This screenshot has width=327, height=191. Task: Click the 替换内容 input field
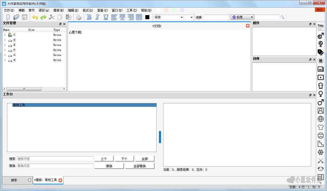(x=55, y=166)
